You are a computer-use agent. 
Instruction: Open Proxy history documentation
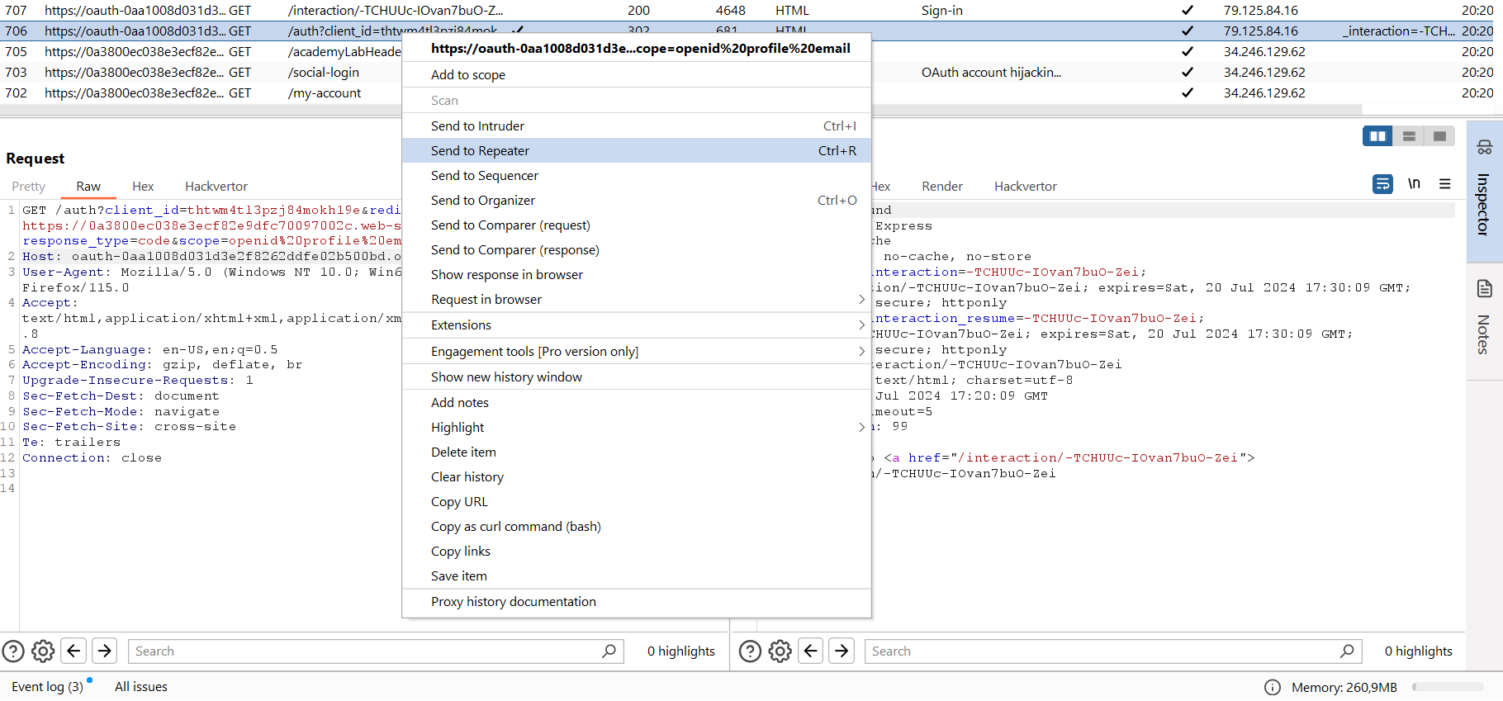(x=636, y=602)
